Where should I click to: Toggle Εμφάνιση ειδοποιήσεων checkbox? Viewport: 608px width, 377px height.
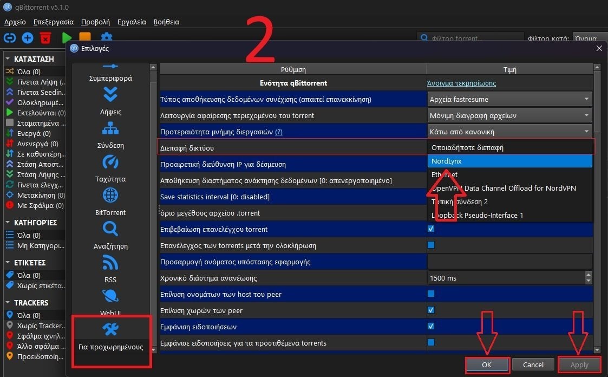431,326
